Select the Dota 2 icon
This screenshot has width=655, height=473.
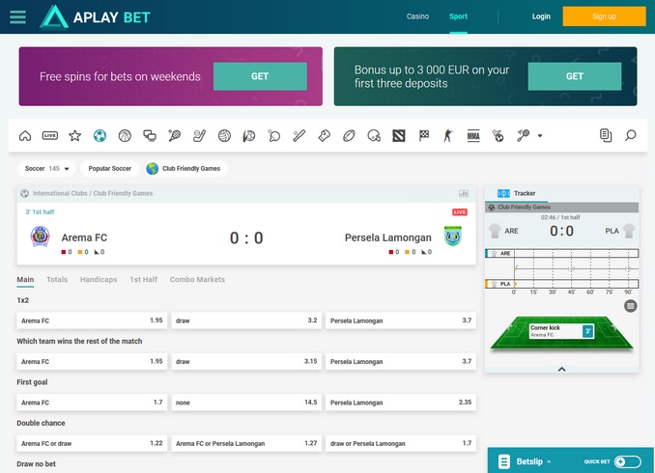click(399, 136)
